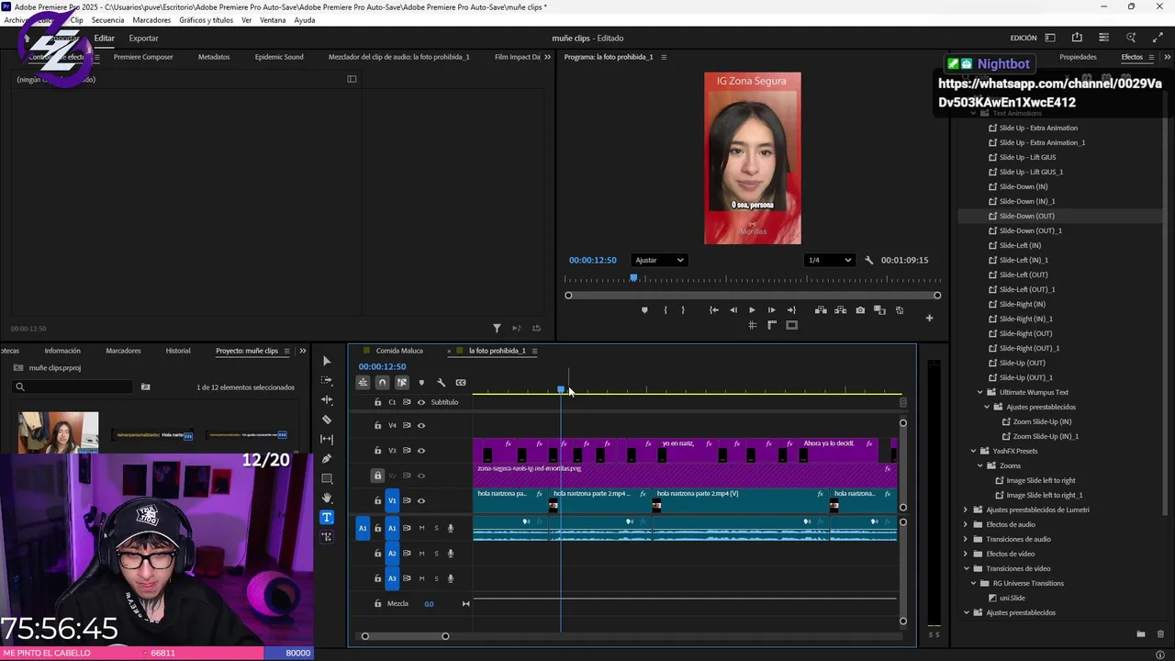Open timeline display settings wrench
1175x661 pixels.
[441, 383]
